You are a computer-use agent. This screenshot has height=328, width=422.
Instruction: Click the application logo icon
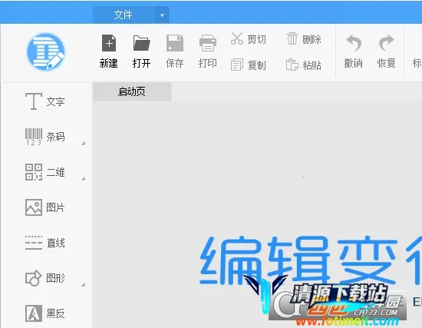46,51
